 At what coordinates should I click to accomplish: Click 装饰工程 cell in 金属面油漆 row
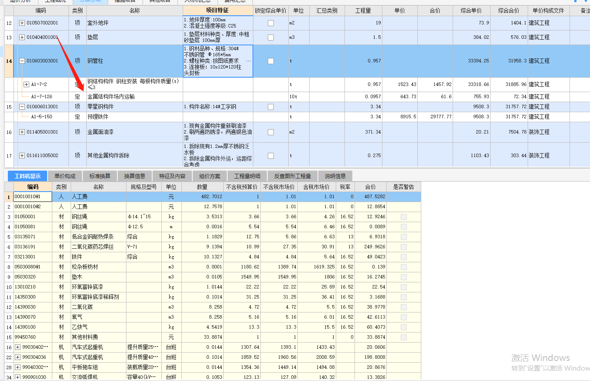pyautogui.click(x=548, y=132)
